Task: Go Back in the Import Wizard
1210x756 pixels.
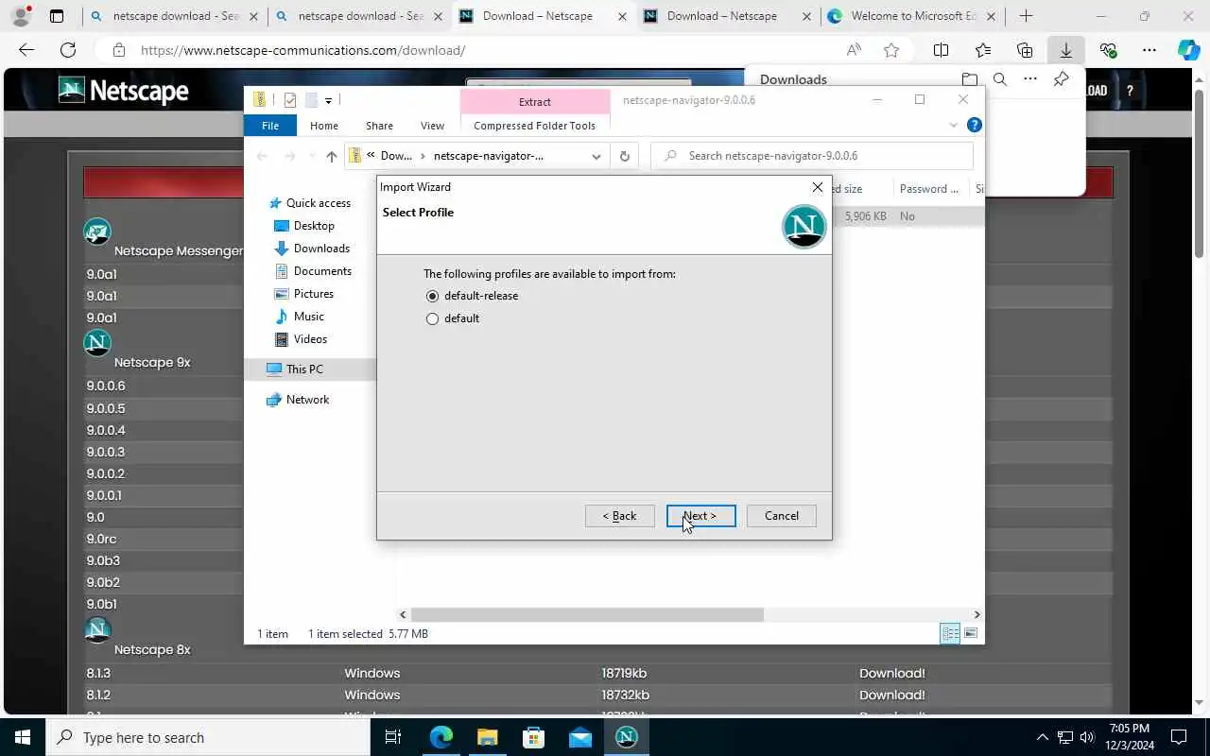Action: pos(619,516)
